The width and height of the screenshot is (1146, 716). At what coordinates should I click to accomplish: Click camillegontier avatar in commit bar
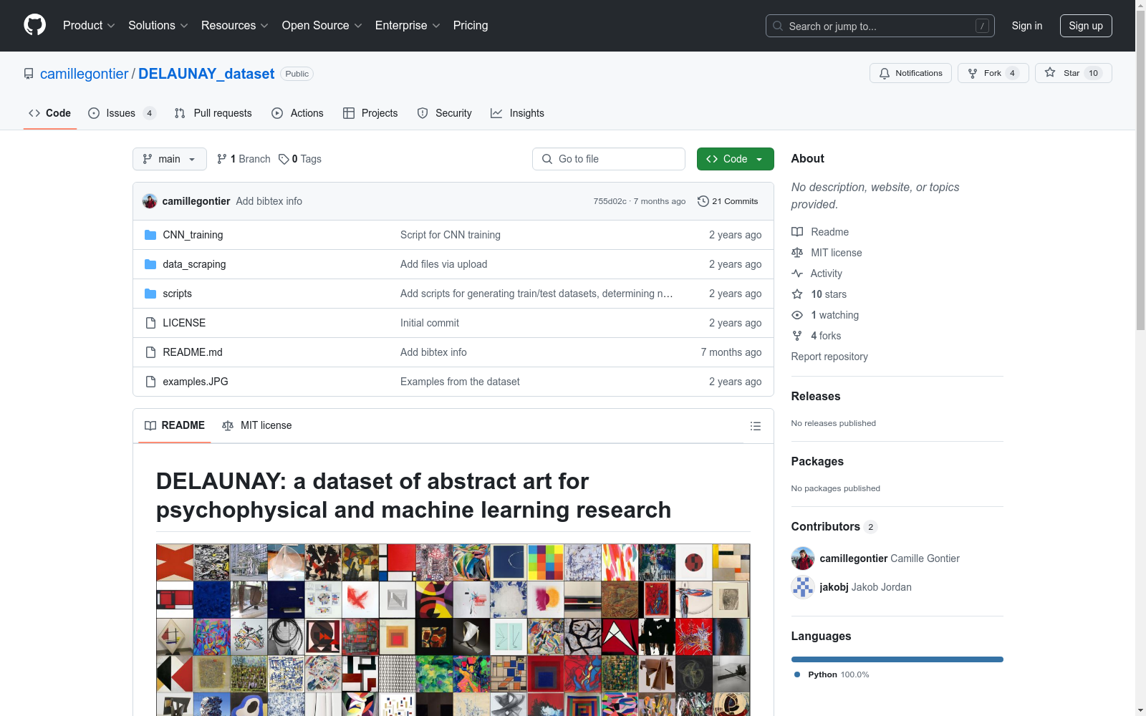150,201
